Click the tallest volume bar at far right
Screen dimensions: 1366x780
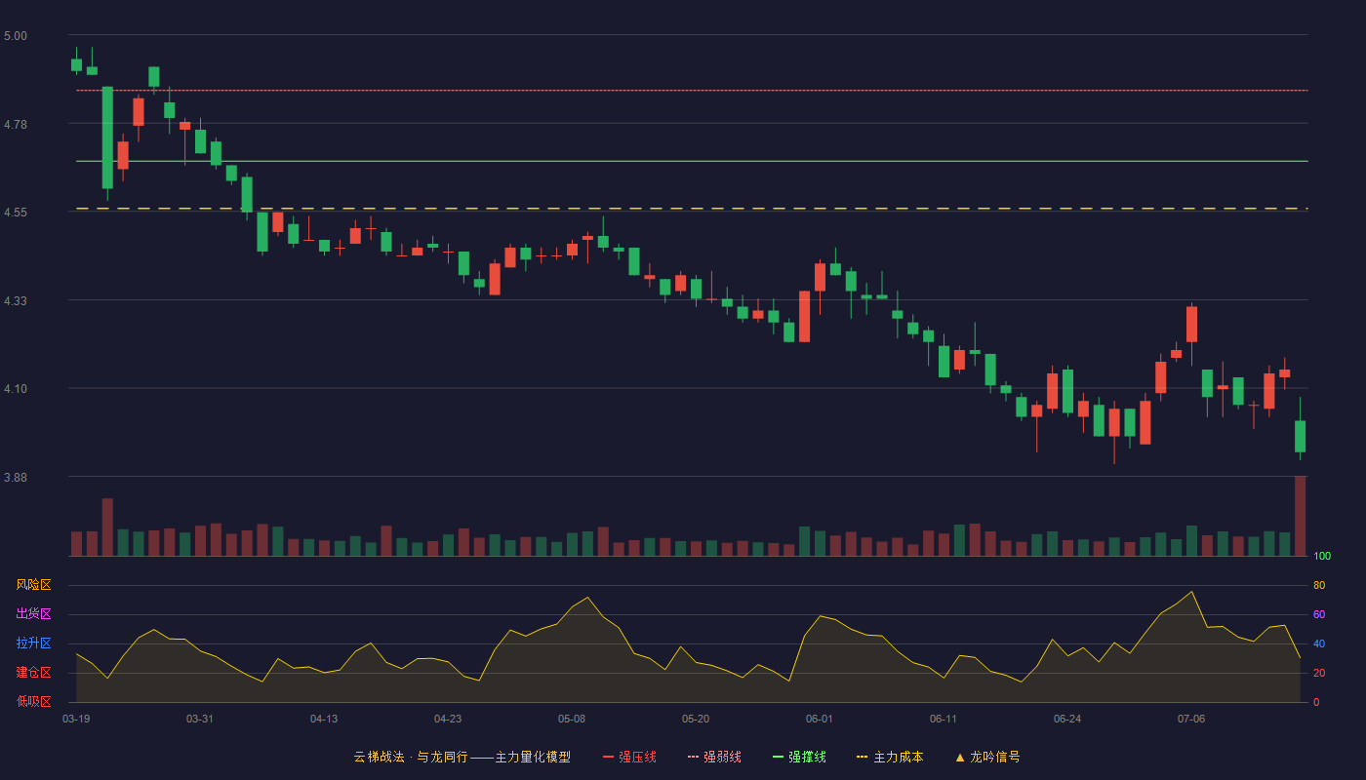click(x=1300, y=516)
